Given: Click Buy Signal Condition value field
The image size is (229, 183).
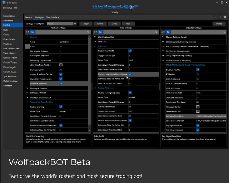Looking at the screenshot, I should tap(211, 116).
